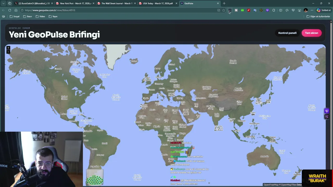
Task: Open the browser Settings and more menu
Action: (312, 10)
